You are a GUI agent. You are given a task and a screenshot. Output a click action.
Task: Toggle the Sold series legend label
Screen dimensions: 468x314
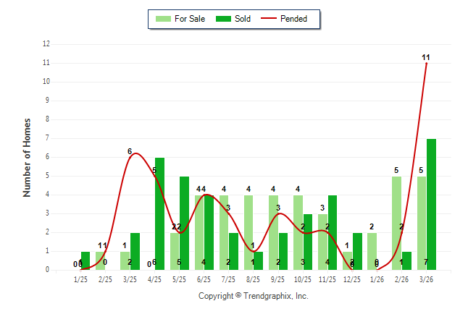243,19
